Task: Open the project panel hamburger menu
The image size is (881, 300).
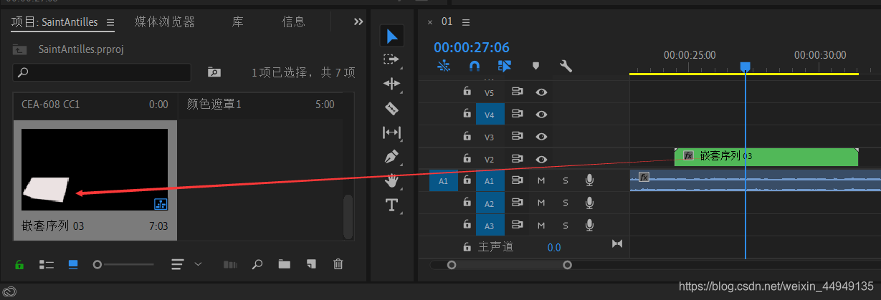Action: coord(110,22)
